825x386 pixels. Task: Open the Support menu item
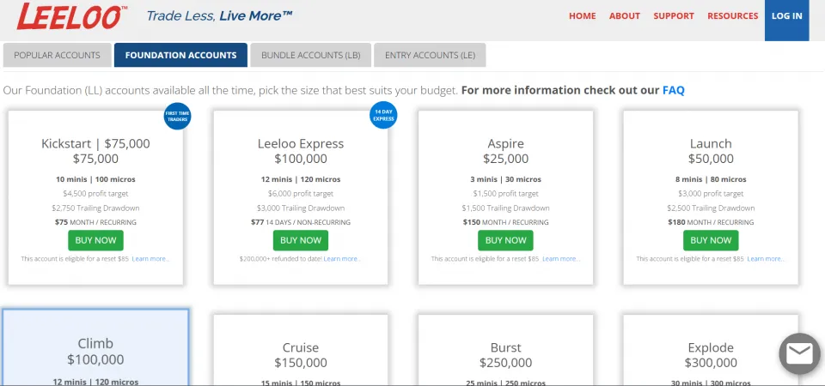pos(674,15)
